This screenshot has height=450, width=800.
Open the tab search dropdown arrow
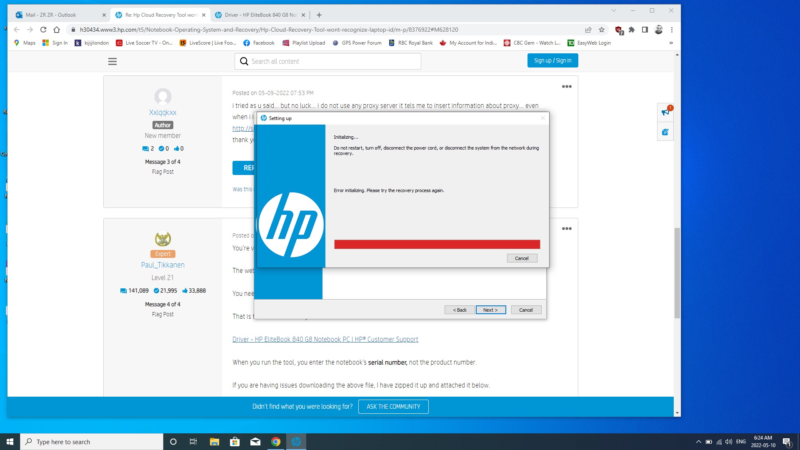click(613, 10)
